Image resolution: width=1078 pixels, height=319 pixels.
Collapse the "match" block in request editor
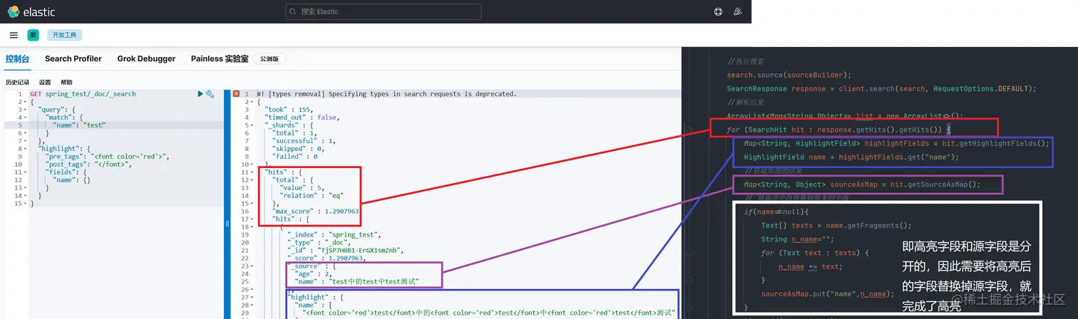click(26, 117)
